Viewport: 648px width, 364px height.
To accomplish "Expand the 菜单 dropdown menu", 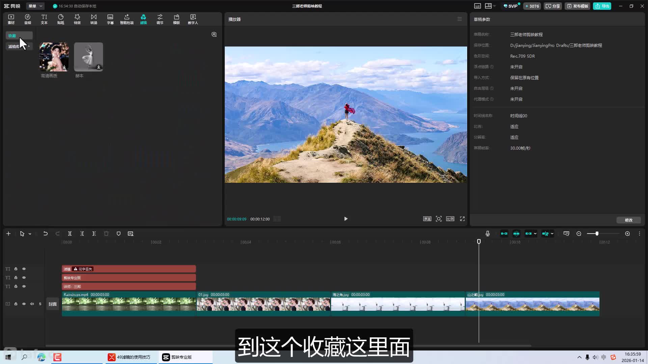I will click(35, 6).
